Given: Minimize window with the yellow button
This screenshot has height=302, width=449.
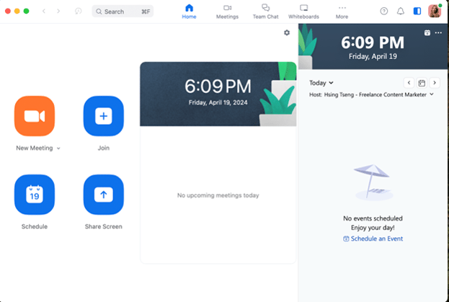Looking at the screenshot, I should (x=17, y=11).
